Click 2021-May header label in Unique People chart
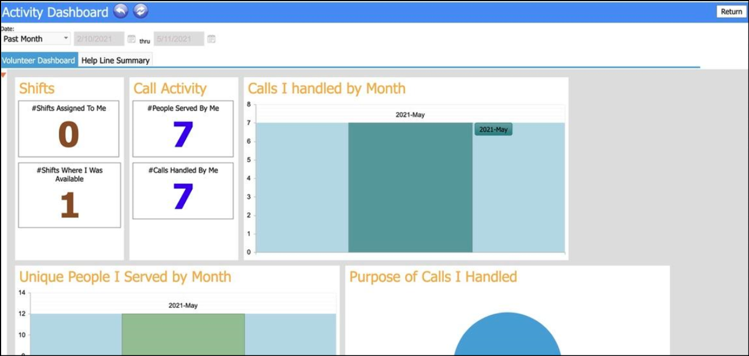 (183, 305)
